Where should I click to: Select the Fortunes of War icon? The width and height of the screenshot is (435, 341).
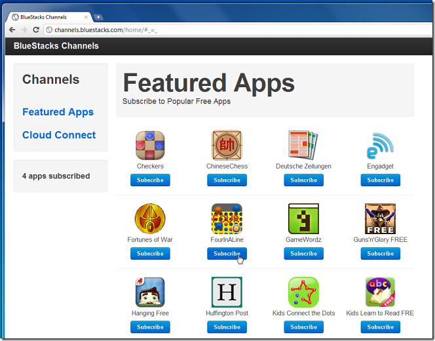pos(150,218)
